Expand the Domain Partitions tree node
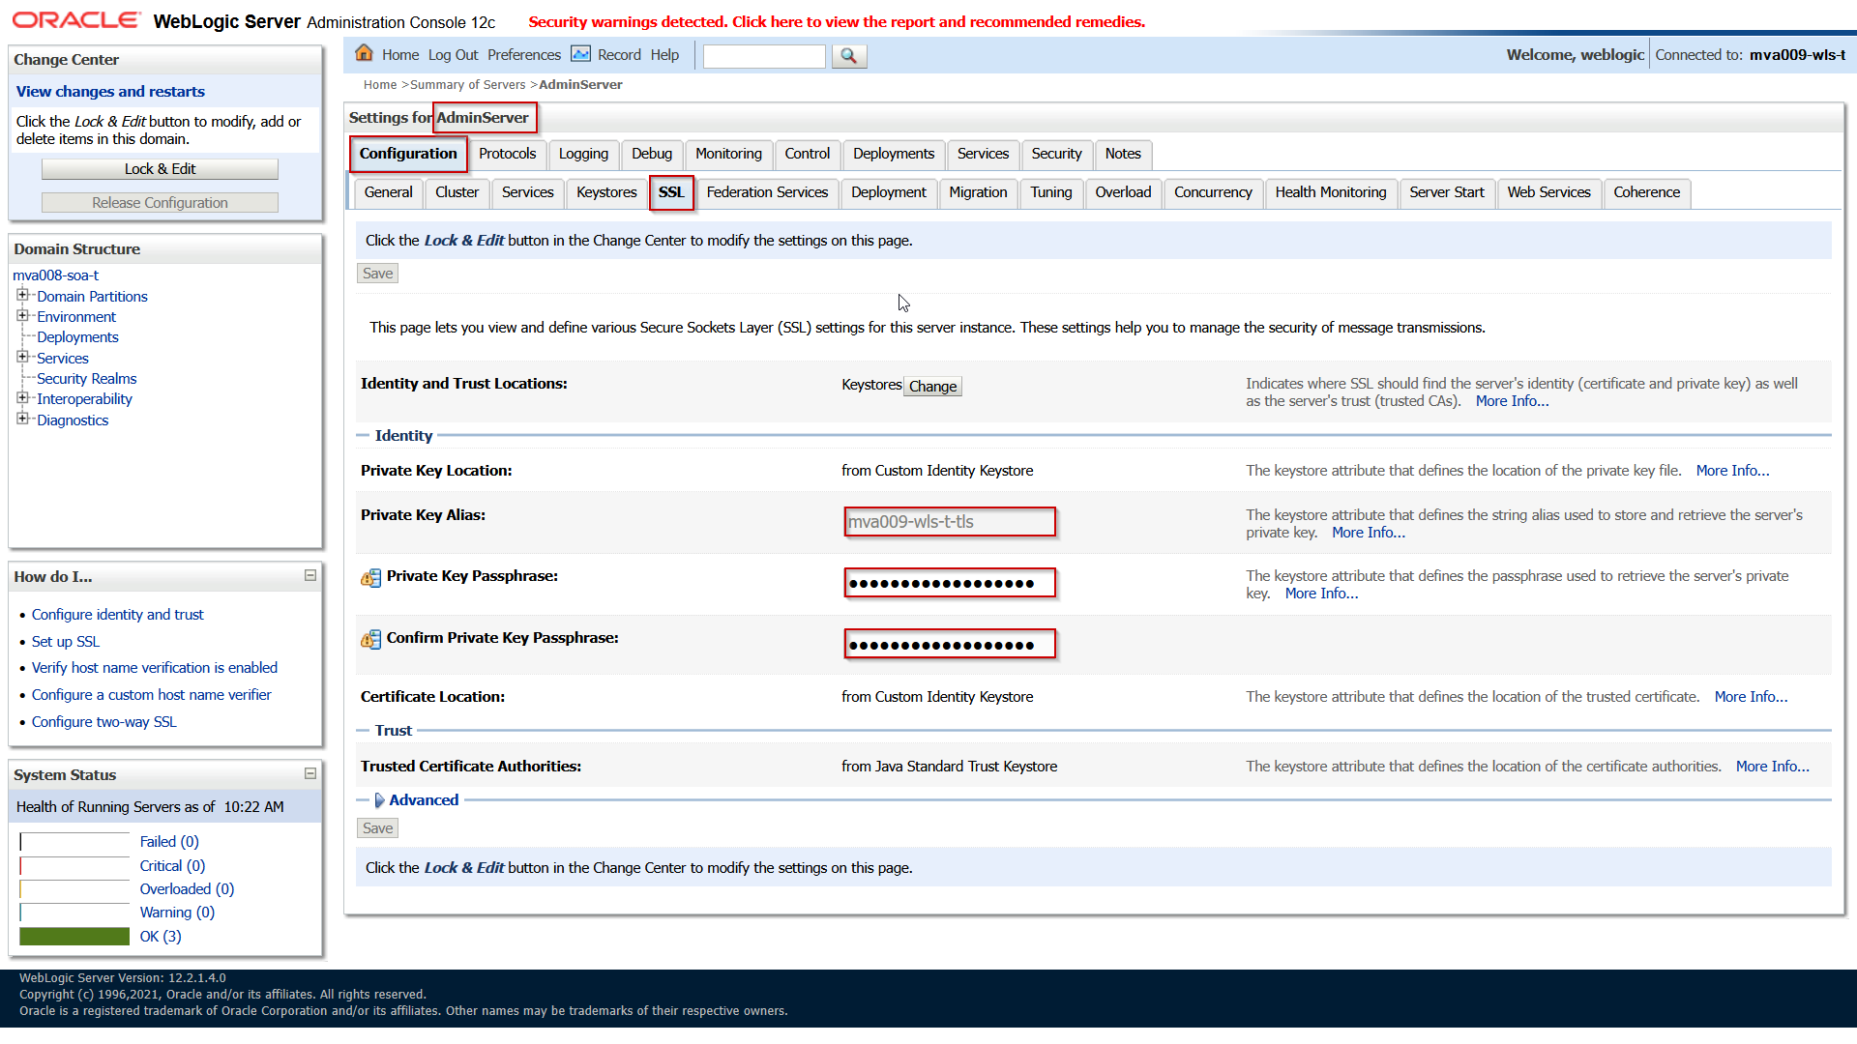Image resolution: width=1857 pixels, height=1044 pixels. pyautogui.click(x=22, y=295)
